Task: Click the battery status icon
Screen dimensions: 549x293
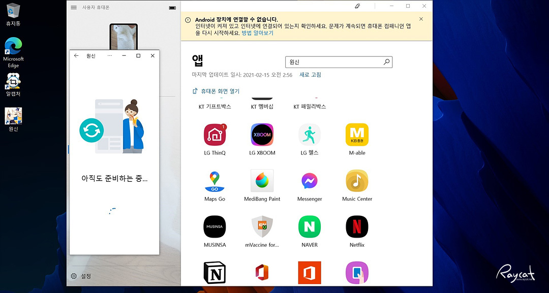Action: [172, 8]
